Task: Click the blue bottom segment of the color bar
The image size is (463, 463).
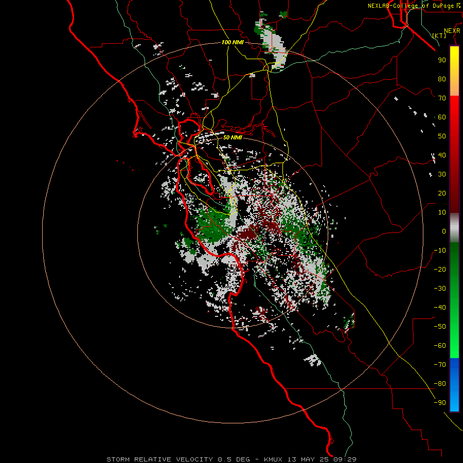Action: pos(454,384)
